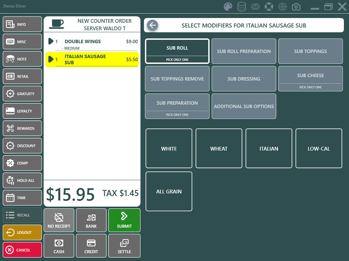Viewport: 349px width, 261px height.
Task: Expand the Double Wings order item arrow
Action: click(51, 41)
